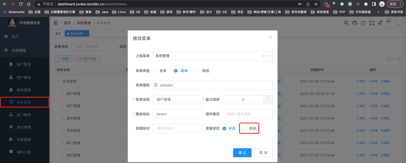Click the 确定 button
Viewport: 406px width, 163px height.
[242, 153]
